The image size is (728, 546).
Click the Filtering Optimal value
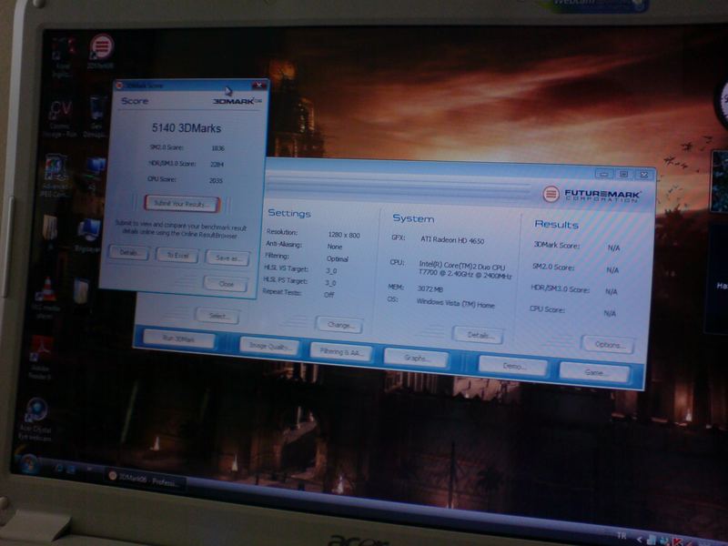tap(338, 258)
